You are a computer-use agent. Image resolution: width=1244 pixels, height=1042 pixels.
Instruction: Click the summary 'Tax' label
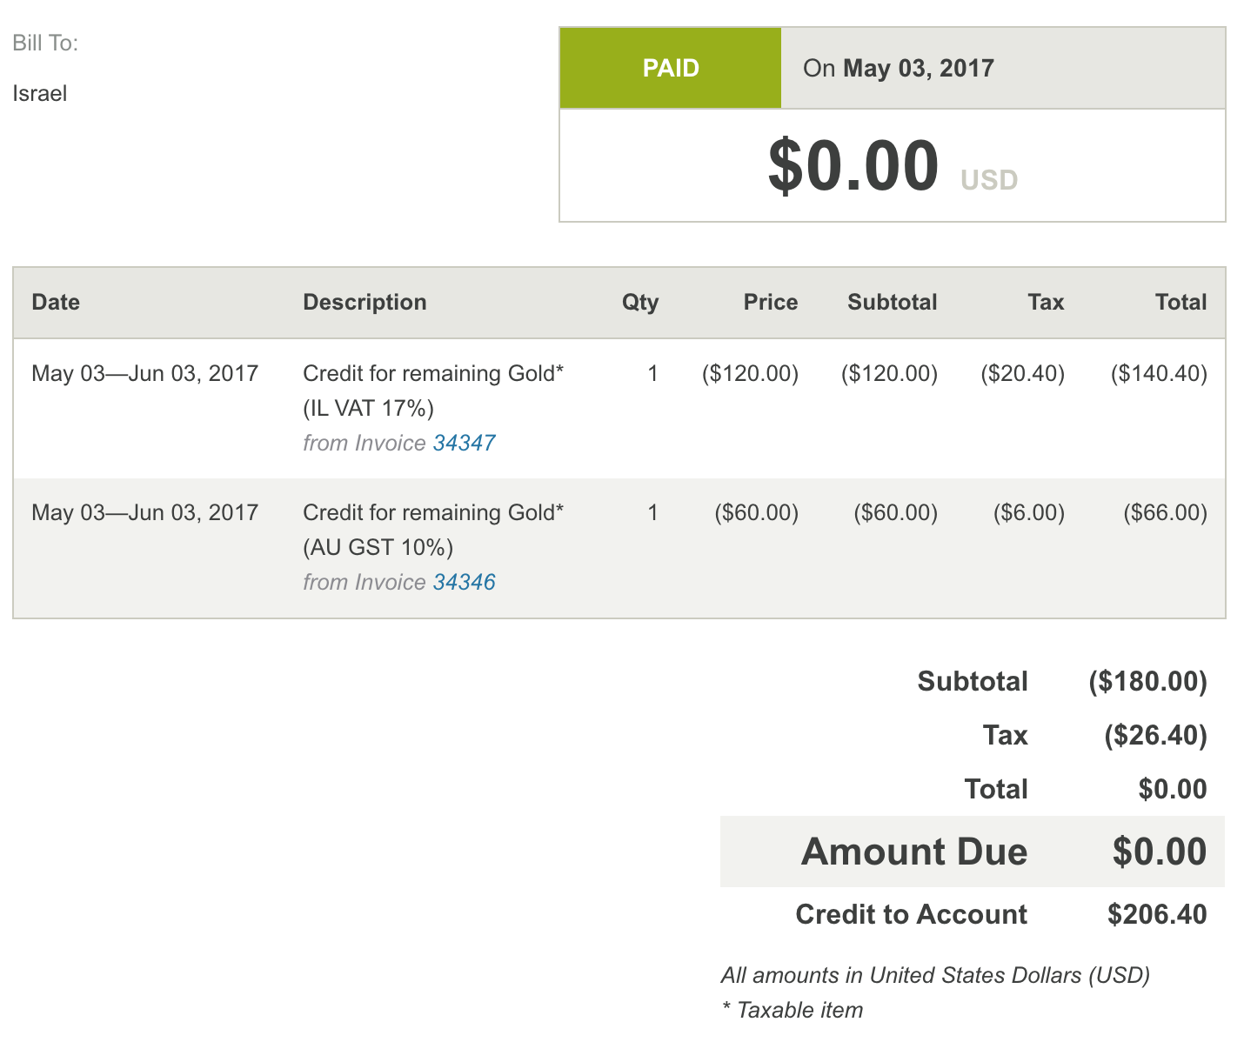point(1006,735)
